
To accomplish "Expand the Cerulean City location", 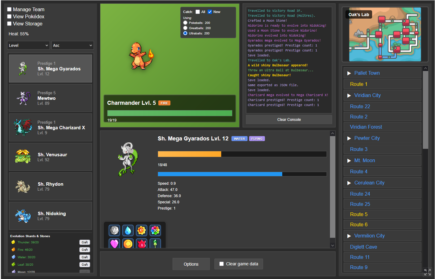I will tap(349, 183).
